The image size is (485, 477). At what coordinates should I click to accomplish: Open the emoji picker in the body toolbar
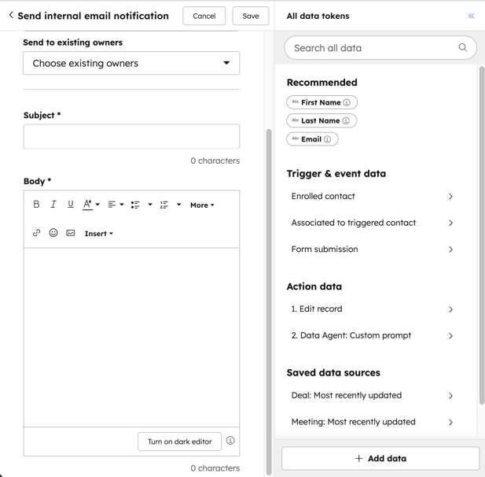point(53,233)
